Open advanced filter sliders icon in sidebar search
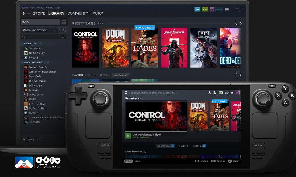This screenshot has width=296, height=177. click(63, 36)
